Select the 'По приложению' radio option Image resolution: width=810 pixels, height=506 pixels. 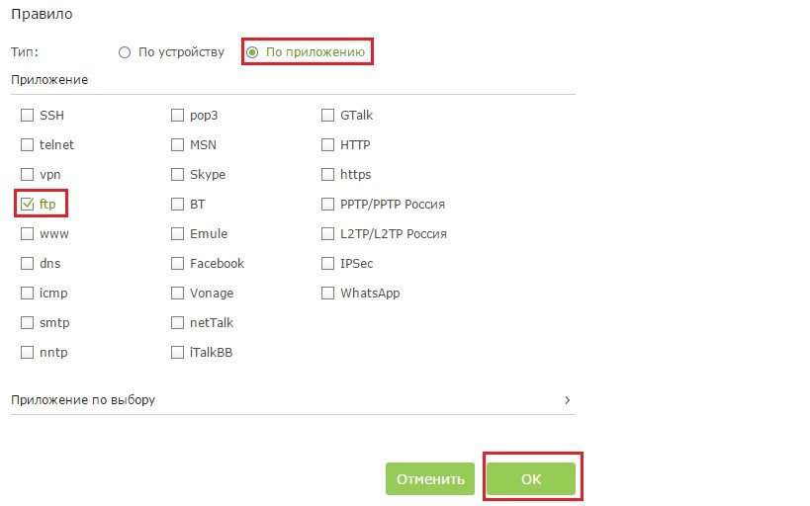pos(252,52)
